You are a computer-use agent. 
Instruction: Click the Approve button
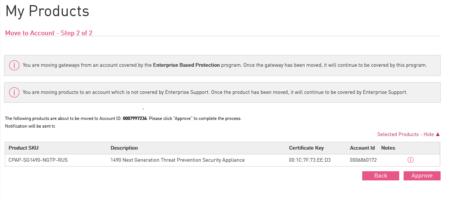(x=422, y=176)
